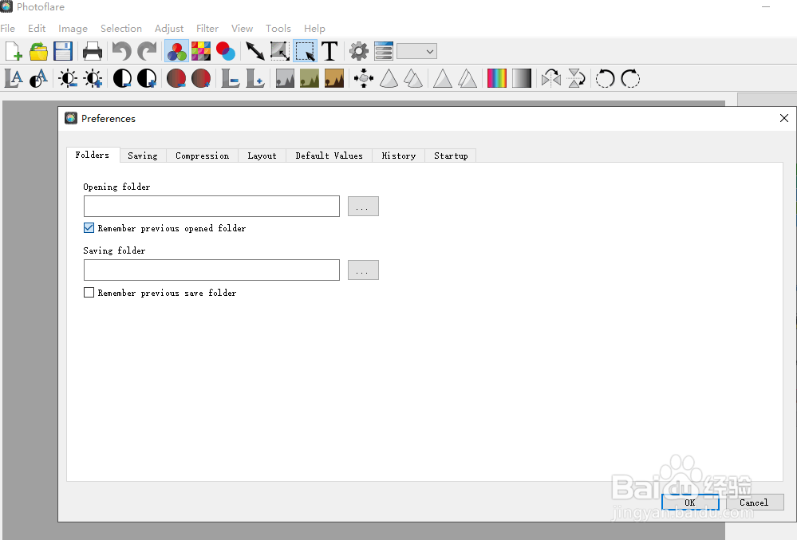Open the History tab
Image resolution: width=797 pixels, height=540 pixels.
coord(399,156)
